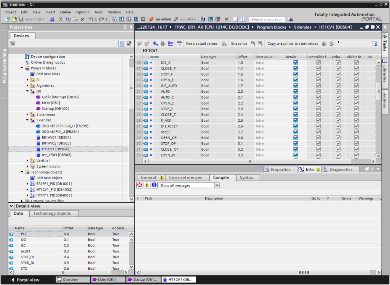Undo the last action
Viewport: 390px width, 285px height.
[91, 19]
